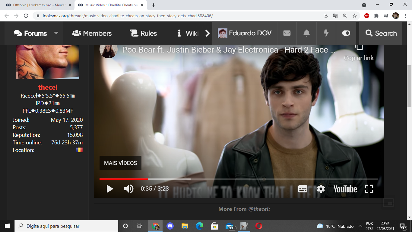Open the video settings gear

click(321, 189)
